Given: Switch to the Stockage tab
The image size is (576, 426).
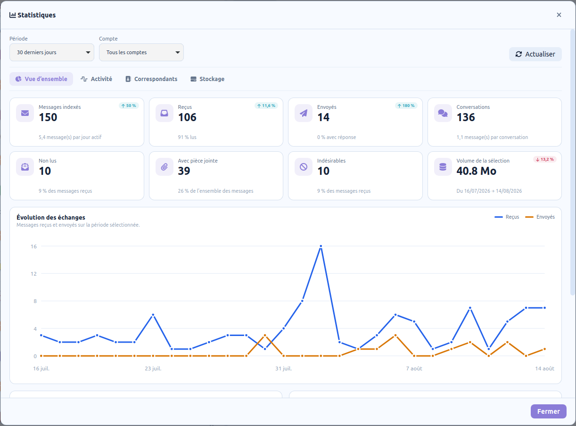Looking at the screenshot, I should pyautogui.click(x=207, y=79).
